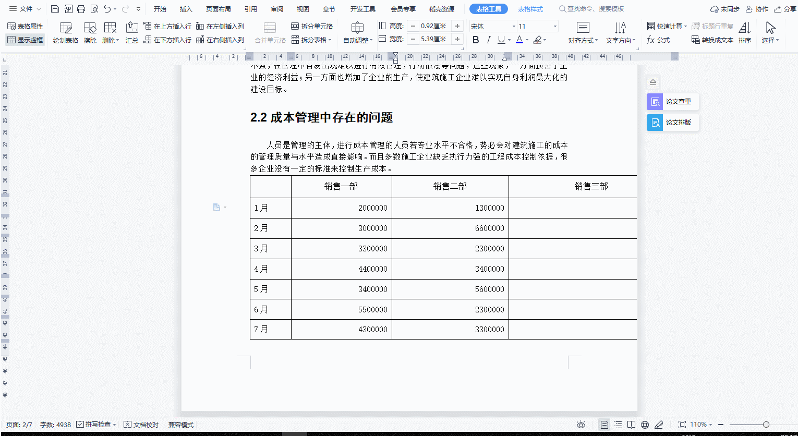Open the font size 11 dropdown

(x=555, y=26)
